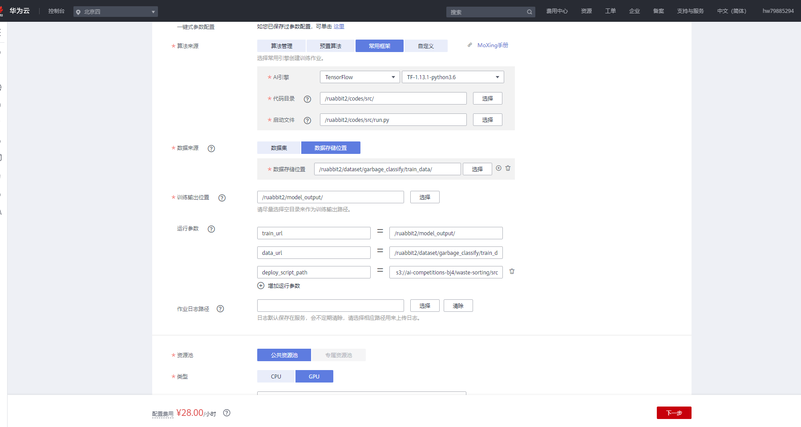Show help for 训练输出位置

[222, 198]
